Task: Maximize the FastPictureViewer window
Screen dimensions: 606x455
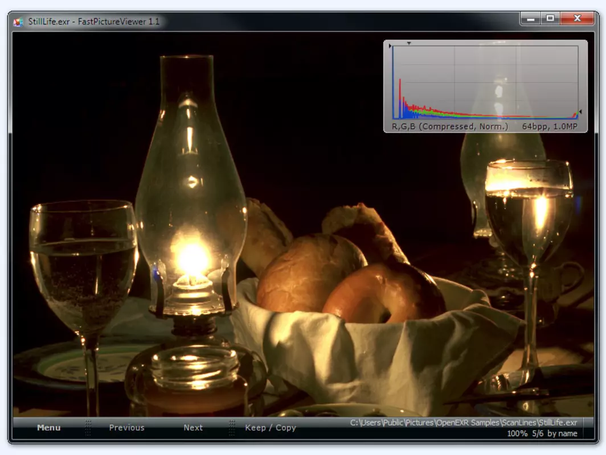Action: click(x=550, y=18)
